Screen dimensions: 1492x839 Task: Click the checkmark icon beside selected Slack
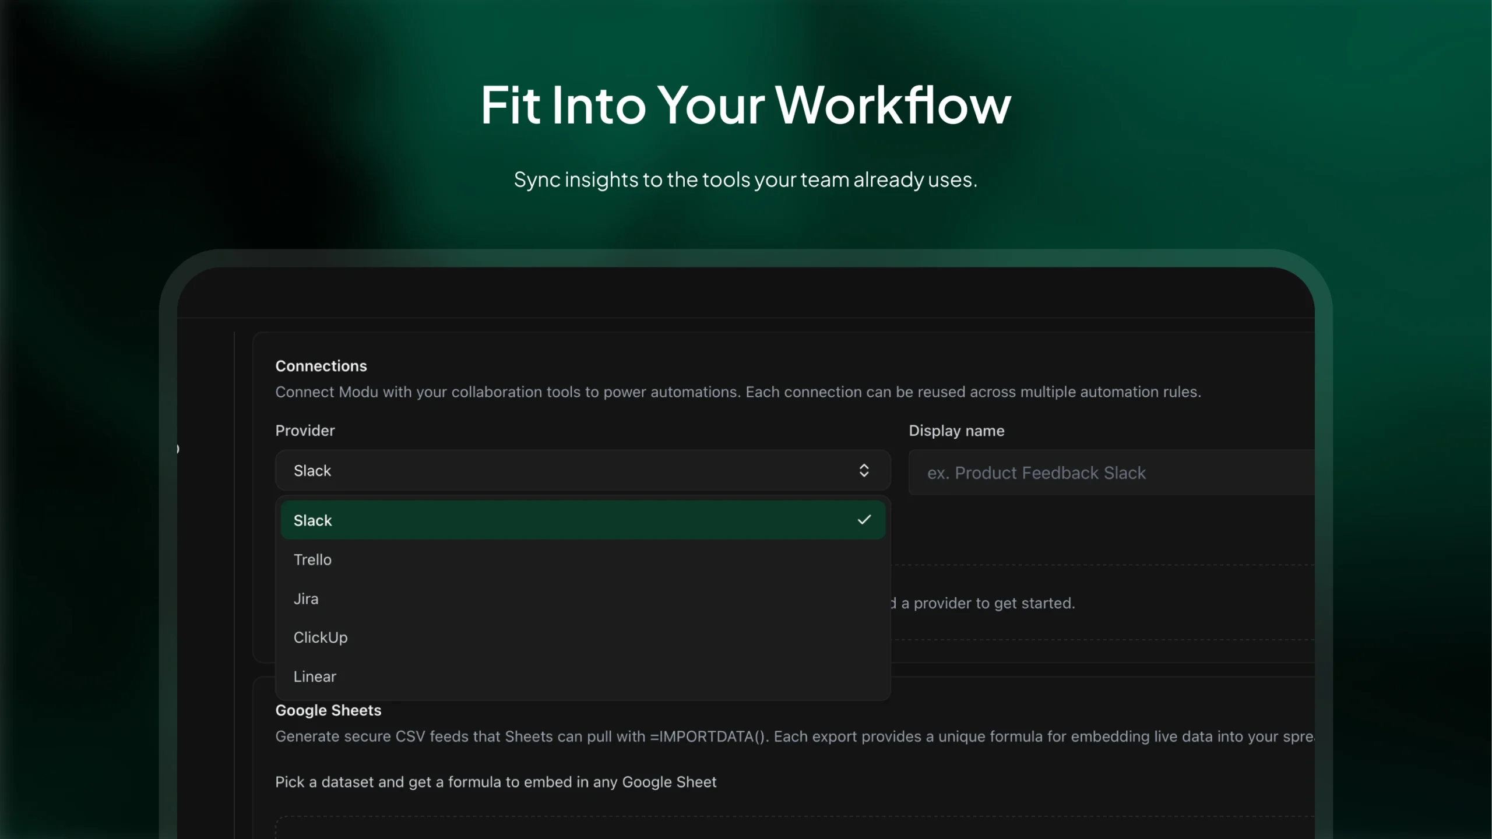click(864, 520)
